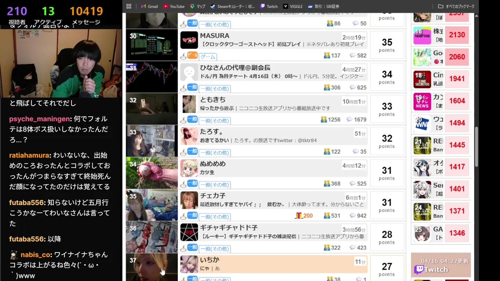Open the YouTube bookmark
500x281 pixels.
173,6
